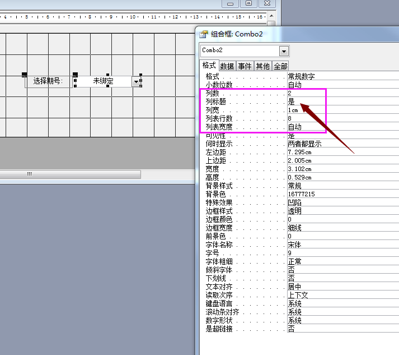Click the vertical scrollbar up arrow
This screenshot has width=399, height=355.
[271, 16]
